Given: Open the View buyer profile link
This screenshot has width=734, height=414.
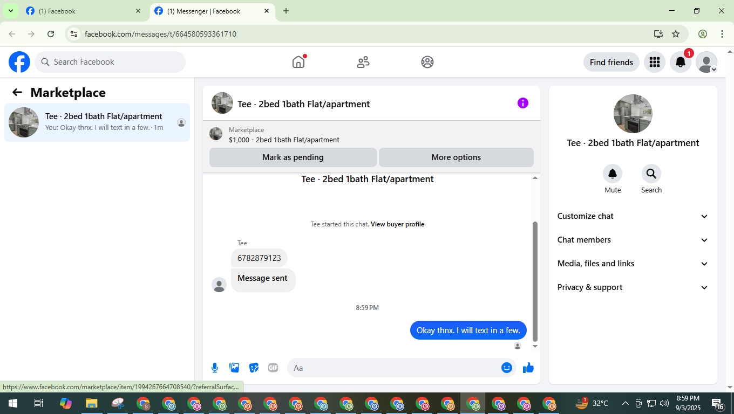Looking at the screenshot, I should coord(398,224).
